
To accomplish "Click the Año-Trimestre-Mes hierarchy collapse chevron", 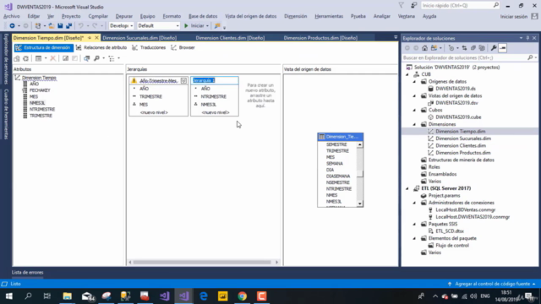I will click(183, 81).
